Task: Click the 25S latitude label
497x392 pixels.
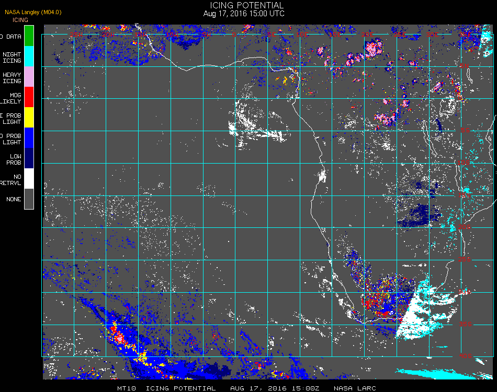Action: (465, 259)
